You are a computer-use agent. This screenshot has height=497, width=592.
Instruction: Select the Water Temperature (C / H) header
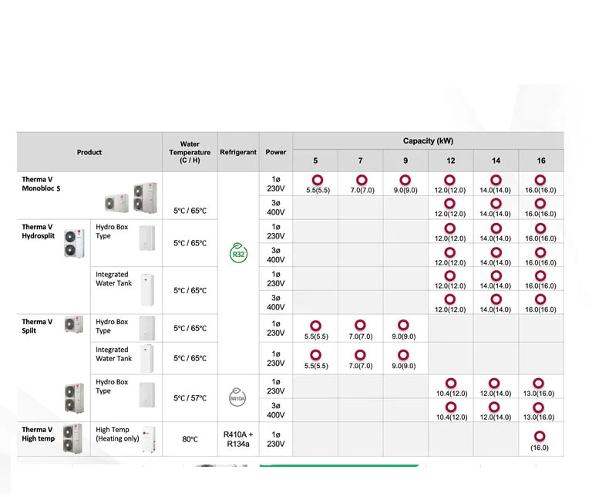click(190, 152)
